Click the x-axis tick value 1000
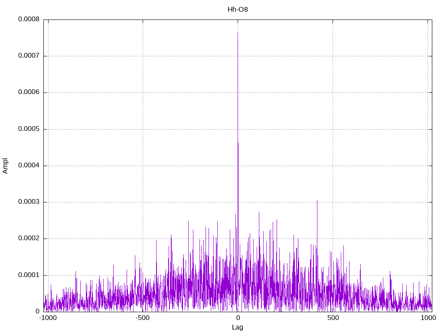The width and height of the screenshot is (444, 333). [428, 318]
